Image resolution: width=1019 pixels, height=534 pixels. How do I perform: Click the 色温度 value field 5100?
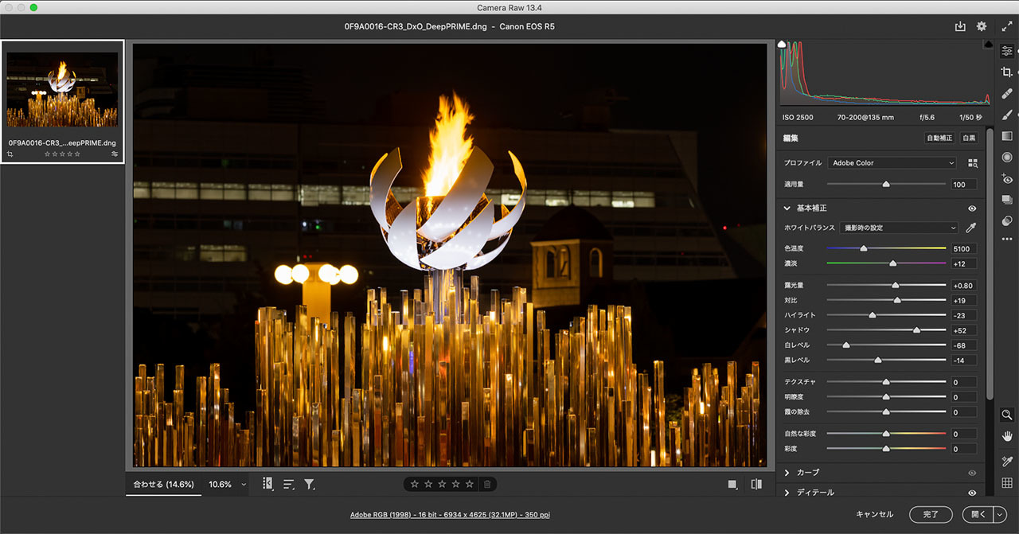click(x=963, y=249)
